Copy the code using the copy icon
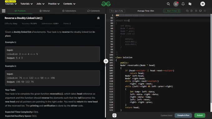Viewport: 212px width, 119px height. pos(187,11)
